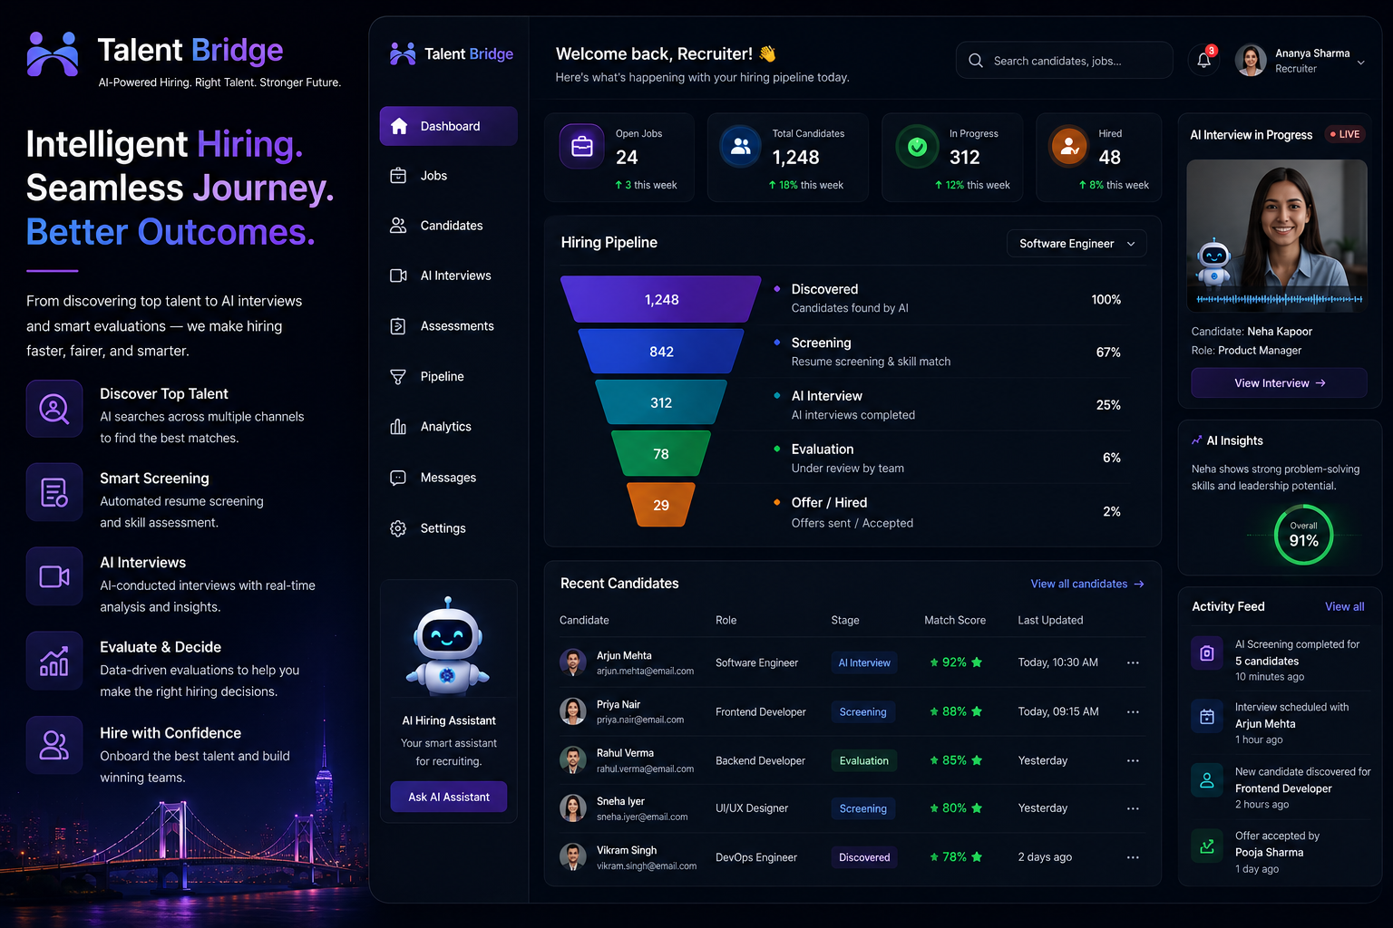Click the AI Hiring Assistant robot image
Screen dimensions: 1393x928
[x=448, y=646]
